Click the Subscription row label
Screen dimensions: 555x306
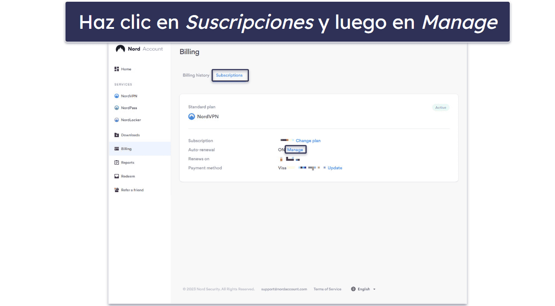click(201, 141)
